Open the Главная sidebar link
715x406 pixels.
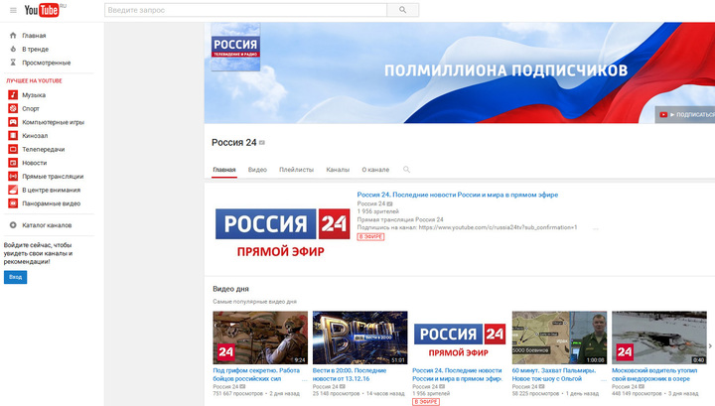[x=34, y=35]
